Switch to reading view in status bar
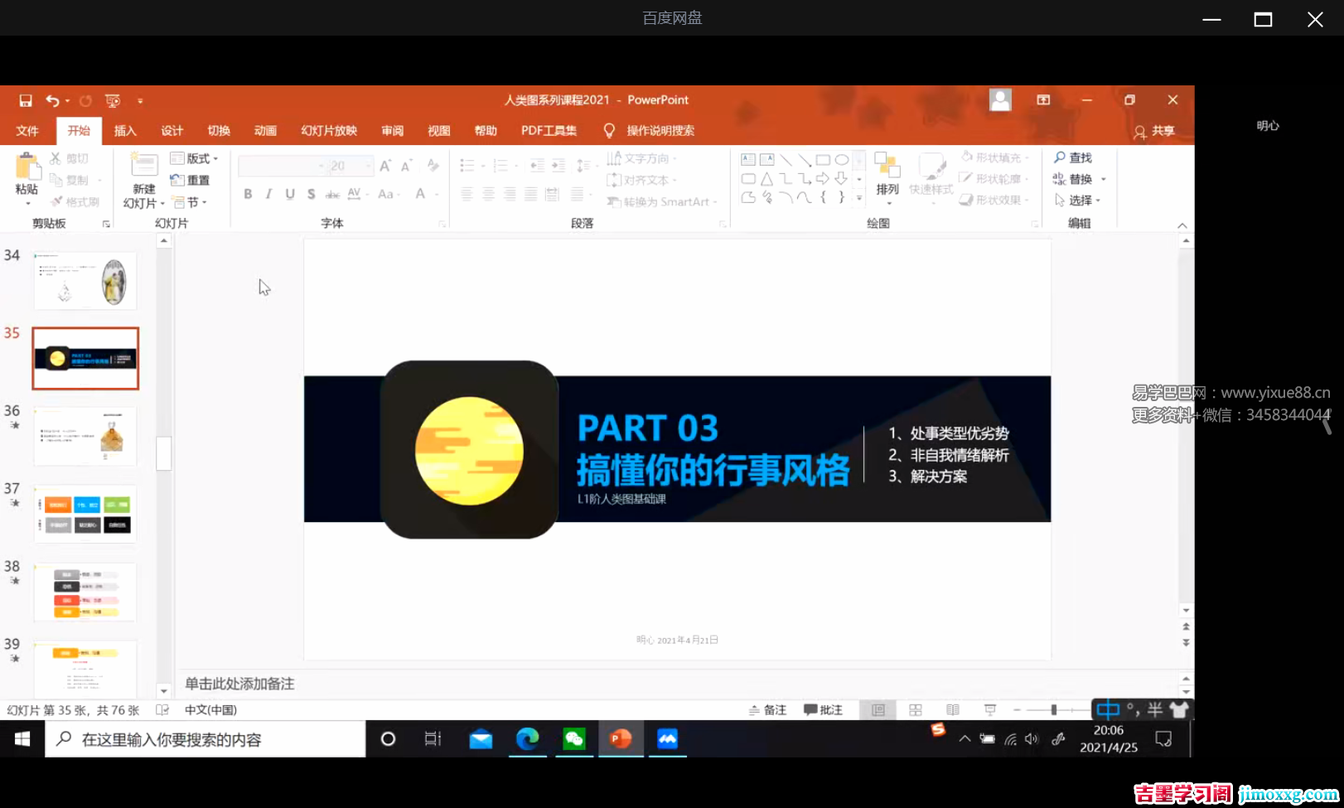The image size is (1344, 808). click(x=953, y=710)
